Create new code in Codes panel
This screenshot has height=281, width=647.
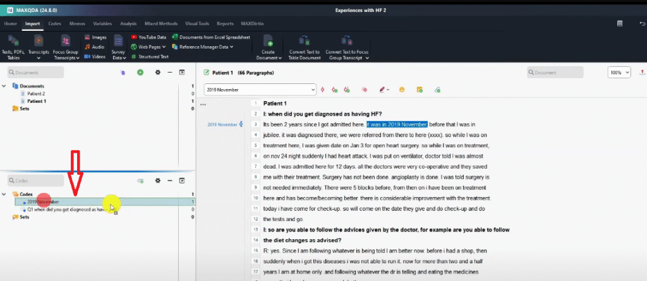click(140, 181)
